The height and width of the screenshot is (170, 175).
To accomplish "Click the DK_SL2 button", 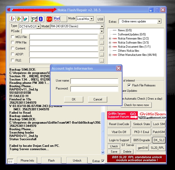I will (159, 140).
